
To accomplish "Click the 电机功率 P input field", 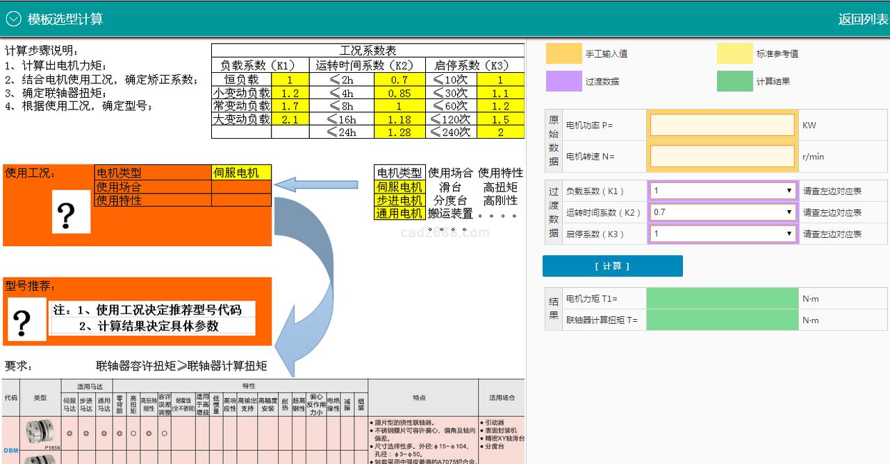I will (722, 126).
